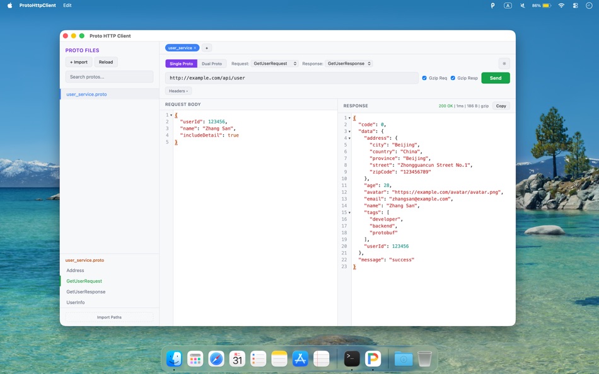This screenshot has height=374, width=599.
Task: Open ProtoHttpClient status icon in menu bar
Action: coord(493,5)
